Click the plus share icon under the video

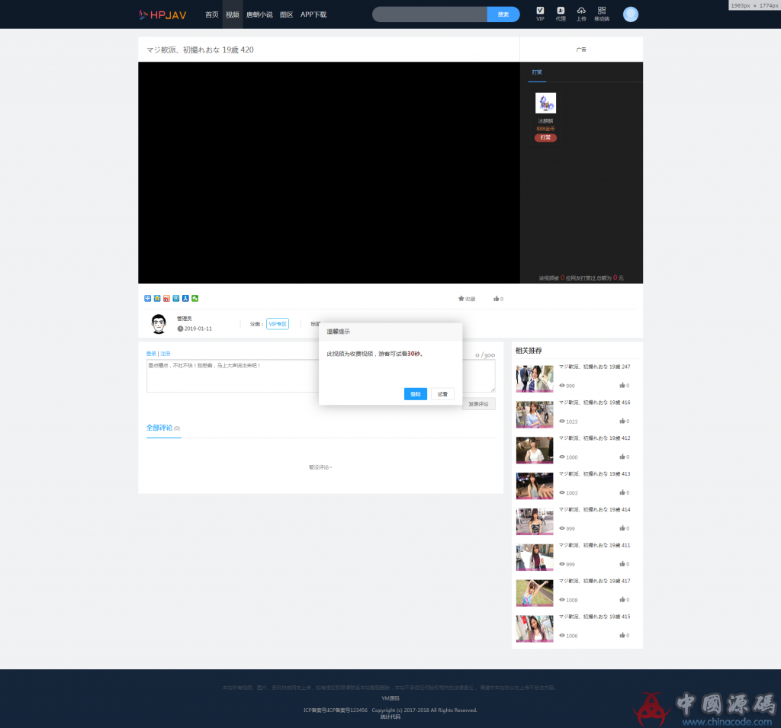click(146, 298)
